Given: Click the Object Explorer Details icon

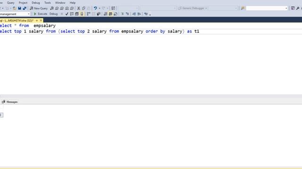Looking at the screenshot, I should coord(113,8).
